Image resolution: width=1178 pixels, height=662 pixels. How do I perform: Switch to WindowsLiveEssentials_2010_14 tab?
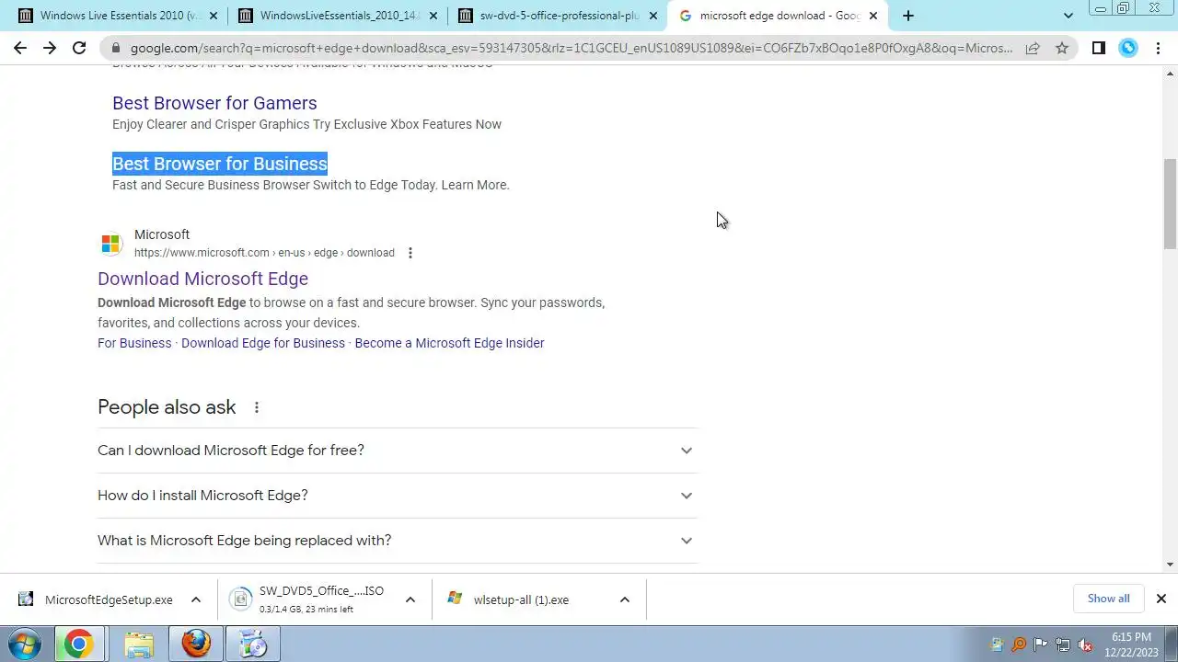click(x=338, y=16)
